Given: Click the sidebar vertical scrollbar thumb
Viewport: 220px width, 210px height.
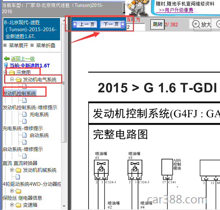Looking at the screenshot, I should click(x=64, y=83).
